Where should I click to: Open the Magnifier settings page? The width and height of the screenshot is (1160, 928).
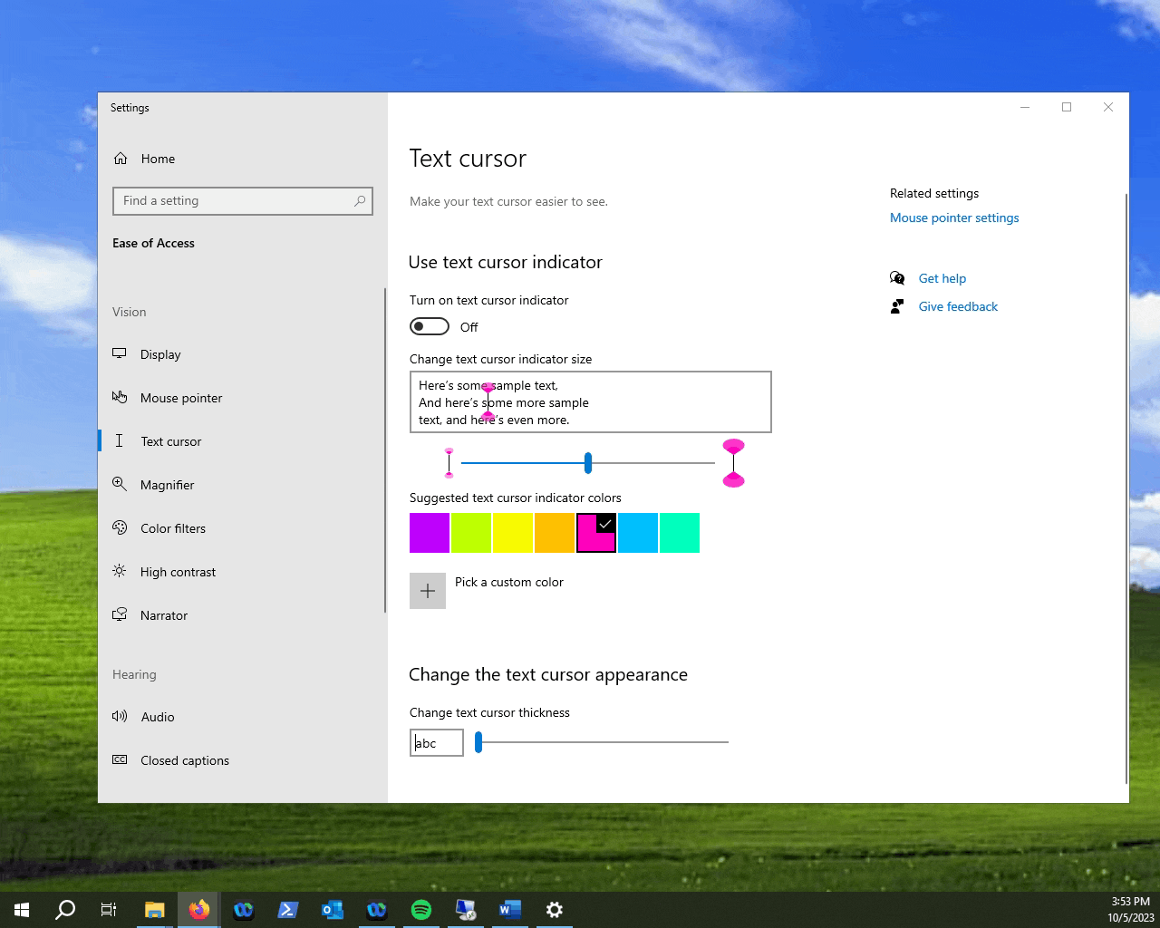point(167,485)
